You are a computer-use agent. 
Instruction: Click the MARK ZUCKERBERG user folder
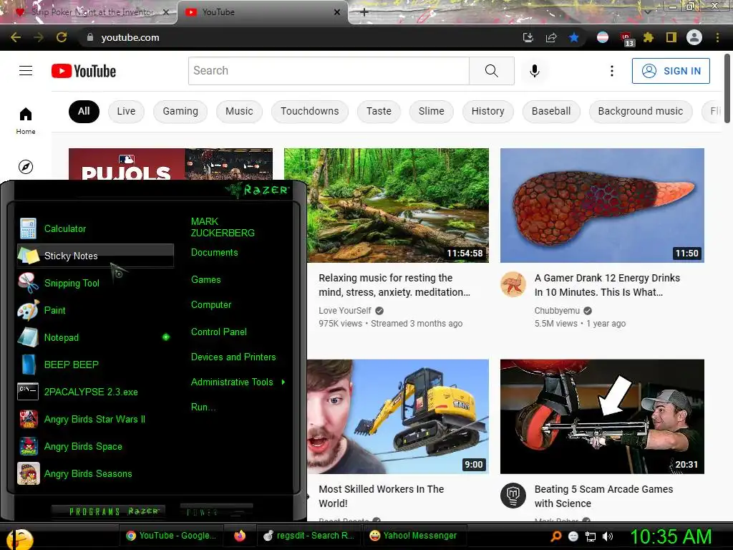click(223, 227)
